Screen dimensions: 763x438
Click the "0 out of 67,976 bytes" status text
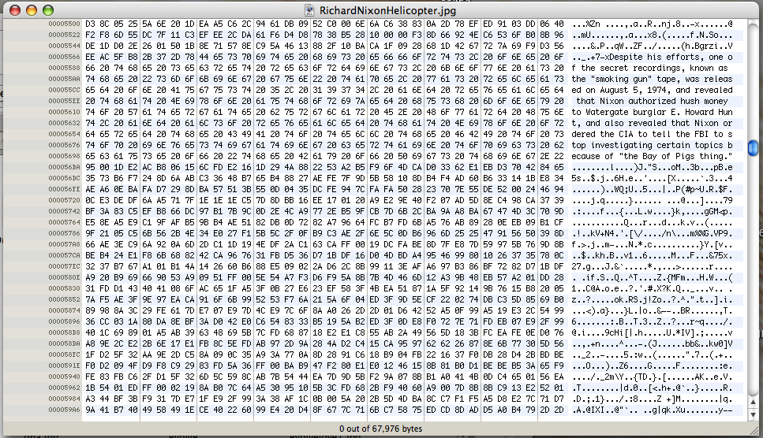(x=380, y=429)
